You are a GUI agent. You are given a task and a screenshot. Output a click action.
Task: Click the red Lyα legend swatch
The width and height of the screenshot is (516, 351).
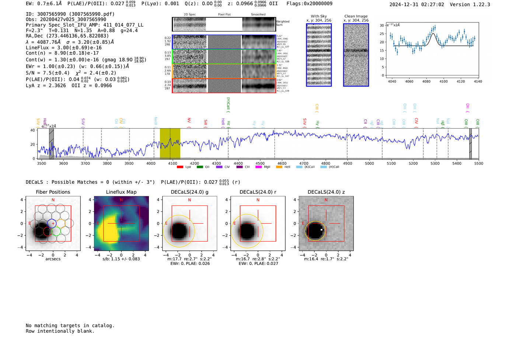180,167
